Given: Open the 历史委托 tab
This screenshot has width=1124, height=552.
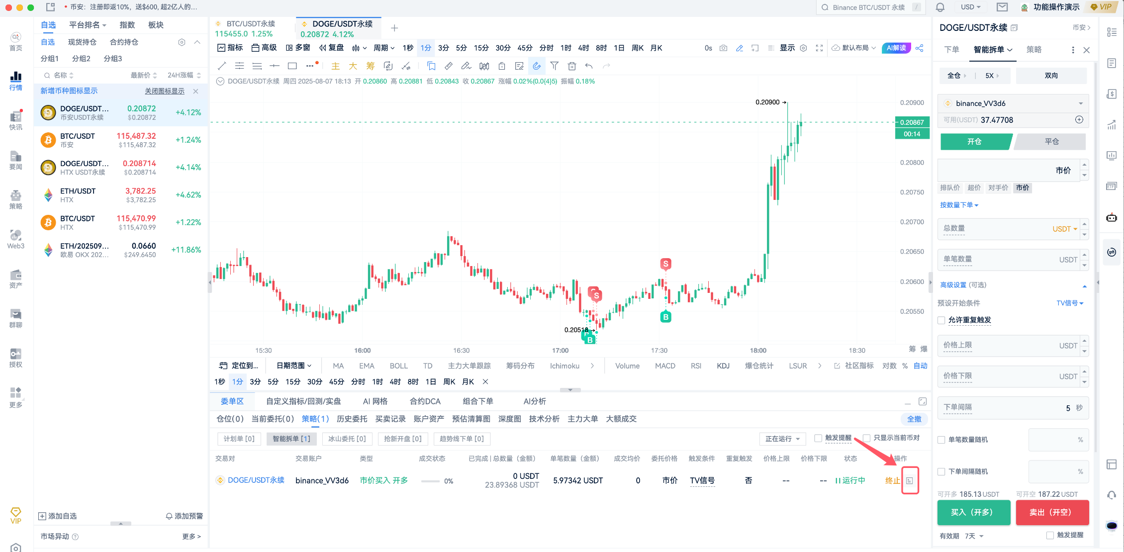Looking at the screenshot, I should click(352, 419).
